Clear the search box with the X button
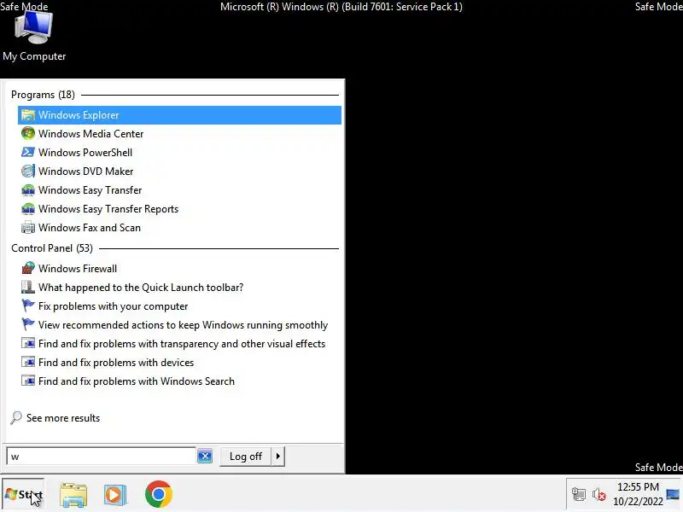683x512 pixels. (x=205, y=457)
